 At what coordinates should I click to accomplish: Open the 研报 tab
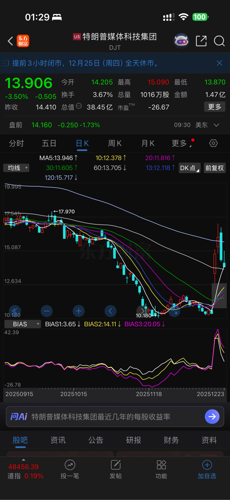(134, 440)
